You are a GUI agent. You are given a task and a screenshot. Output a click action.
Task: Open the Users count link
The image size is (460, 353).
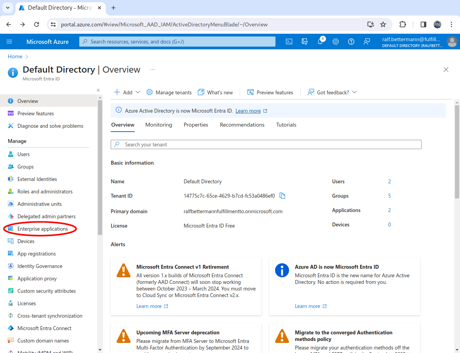coord(389,181)
